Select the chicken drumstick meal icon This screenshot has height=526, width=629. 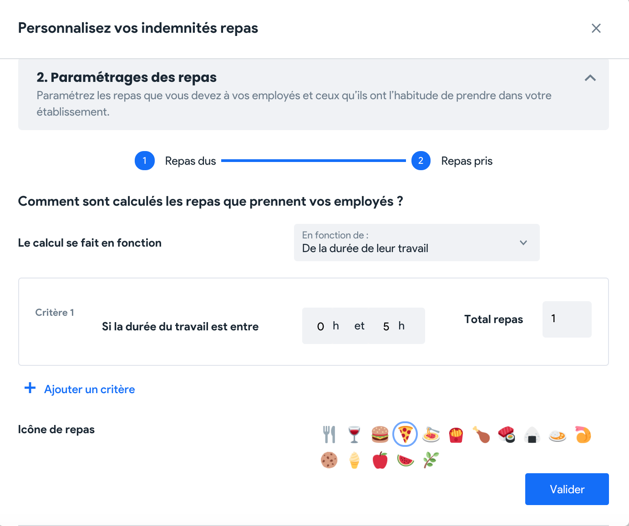482,435
